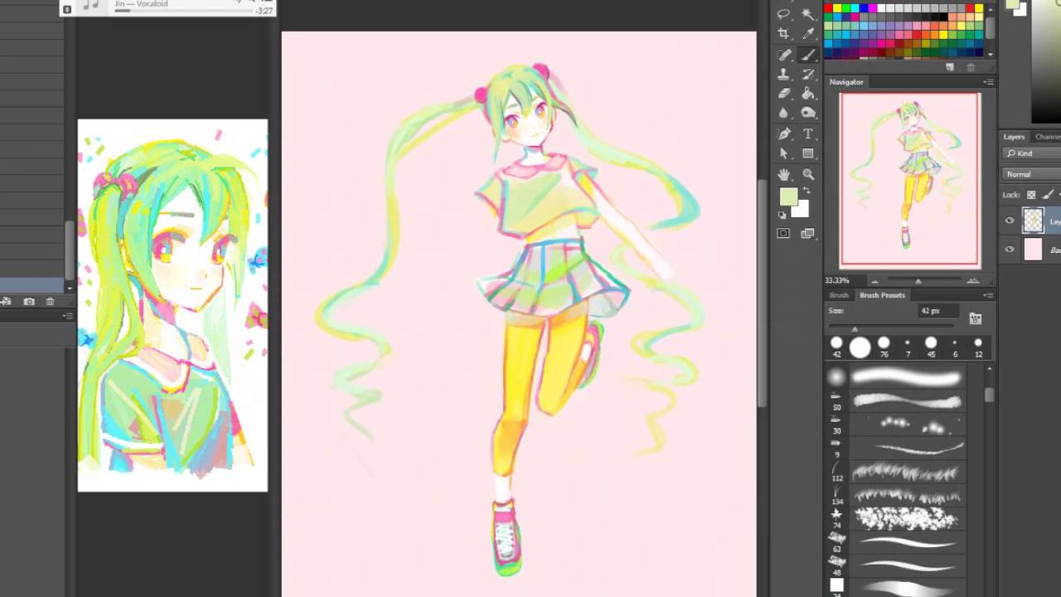Reset to default foreground/background colors
The width and height of the screenshot is (1061, 597).
click(782, 215)
